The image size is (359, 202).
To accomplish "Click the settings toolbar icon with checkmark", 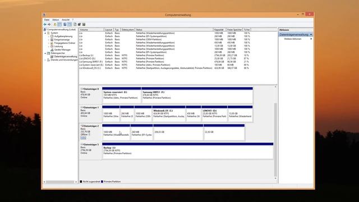I will (80, 24).
